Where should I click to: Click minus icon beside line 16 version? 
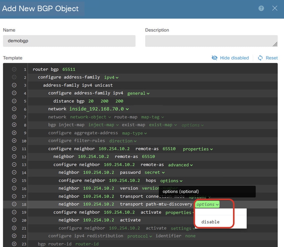(x=14, y=188)
